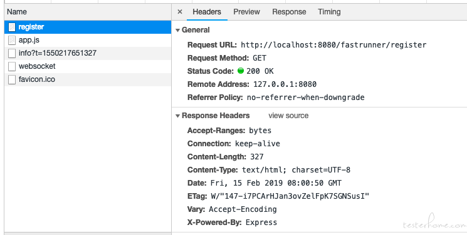This screenshot has width=467, height=235.
Task: Select the favicon.ico request row
Action: (x=88, y=79)
